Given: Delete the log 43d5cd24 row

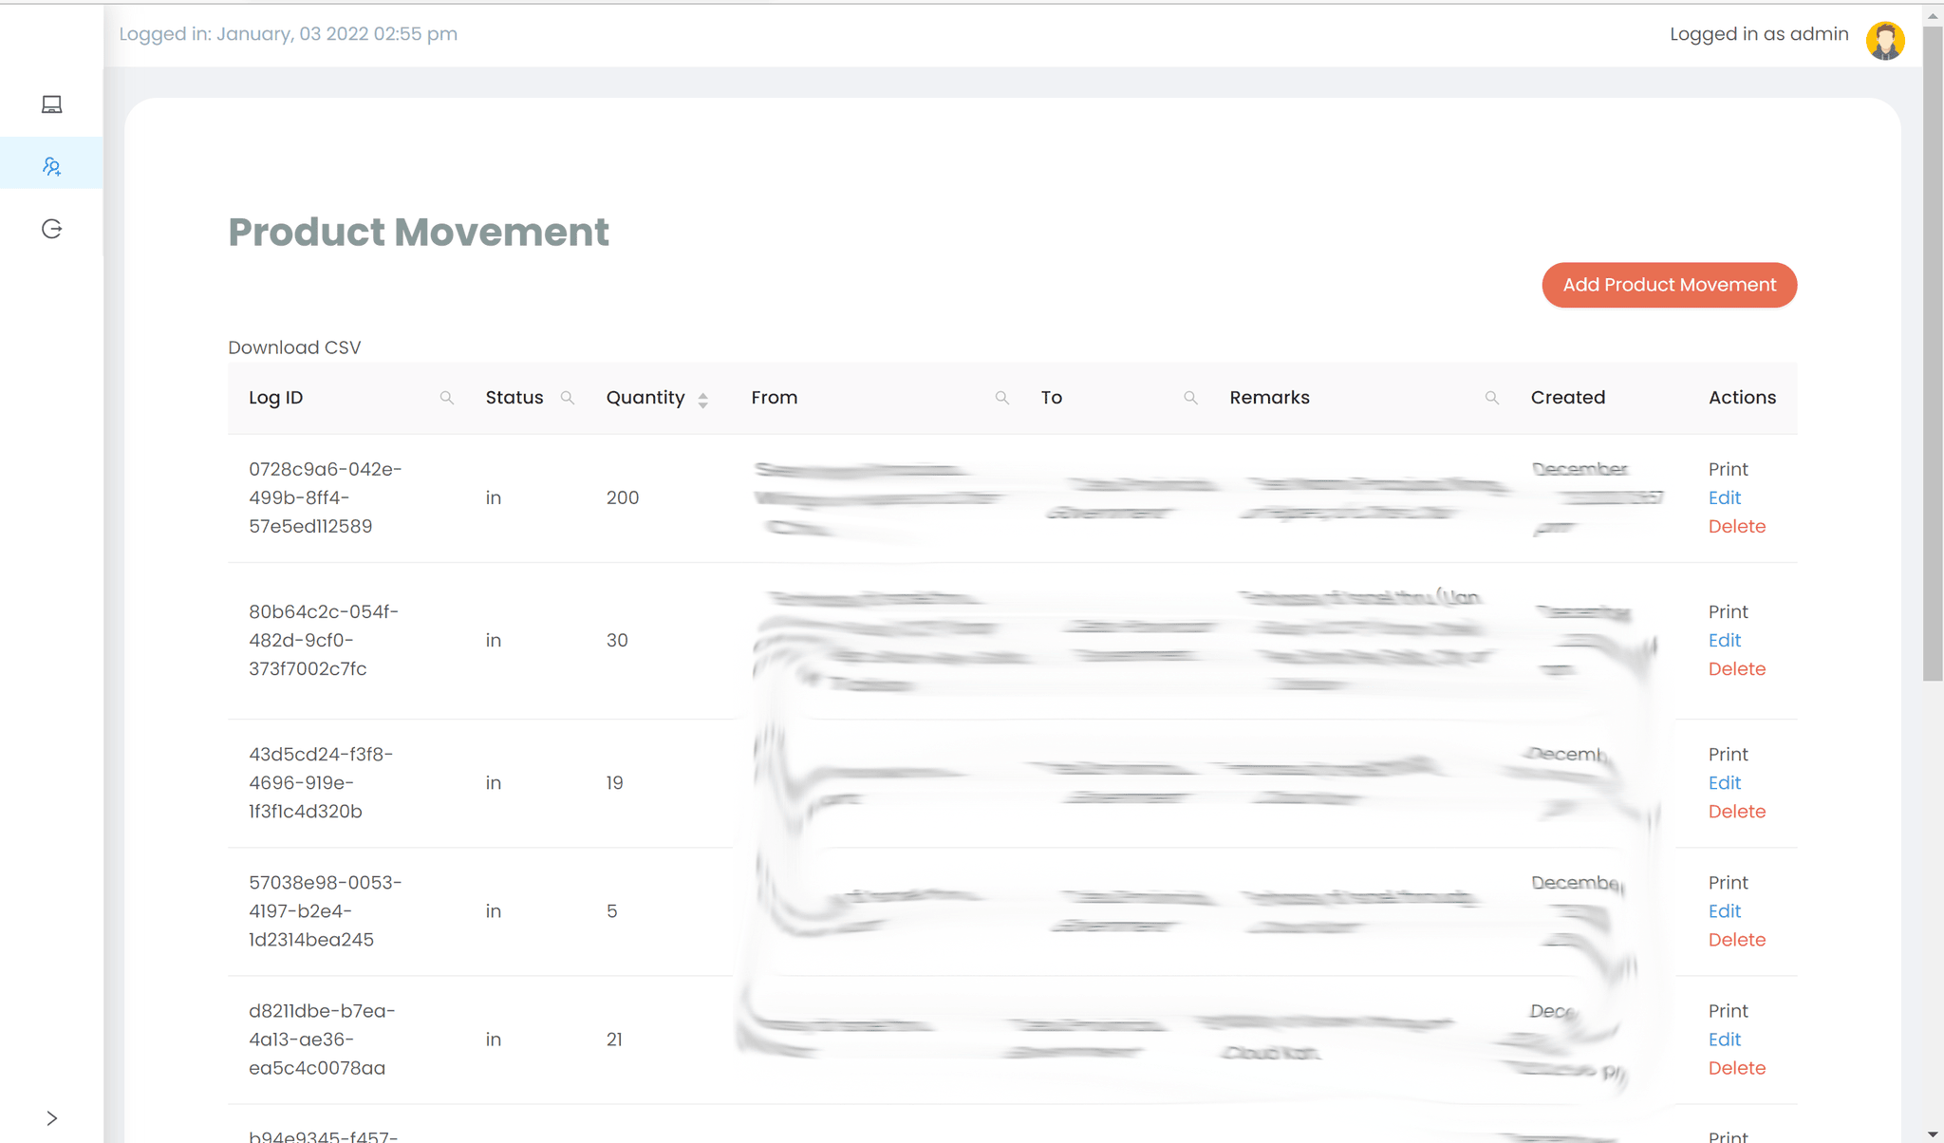Looking at the screenshot, I should click(x=1737, y=811).
